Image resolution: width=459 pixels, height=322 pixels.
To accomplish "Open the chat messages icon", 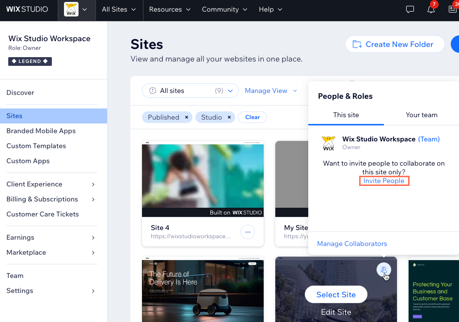I will 410,9.
